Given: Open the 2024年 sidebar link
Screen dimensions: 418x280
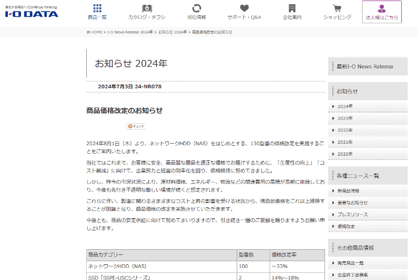Looking at the screenshot, I should coord(345,106).
